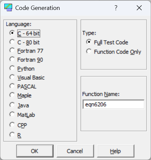Choose C - 80 bit as language
The image size is (151, 160).
click(25, 42)
